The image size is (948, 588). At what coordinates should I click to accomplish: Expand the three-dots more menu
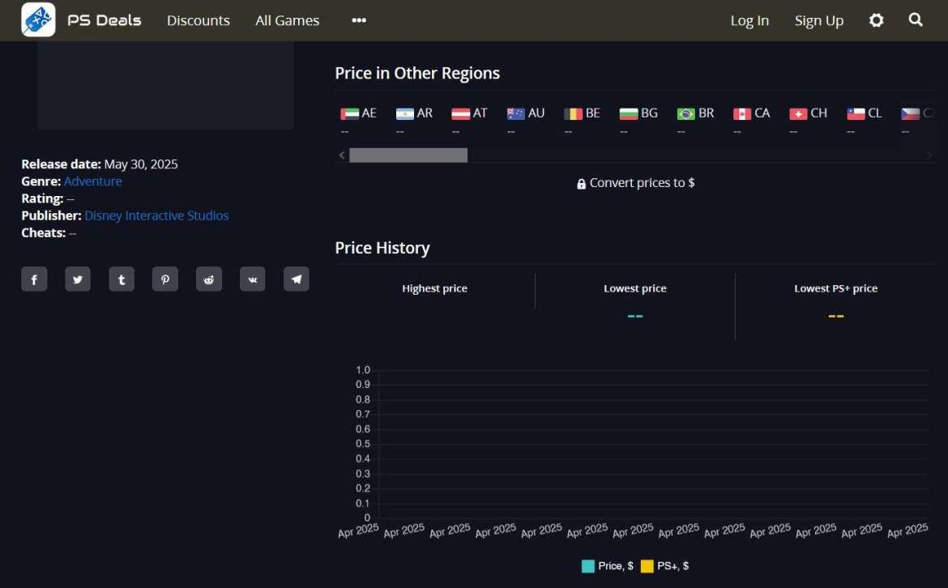[359, 20]
